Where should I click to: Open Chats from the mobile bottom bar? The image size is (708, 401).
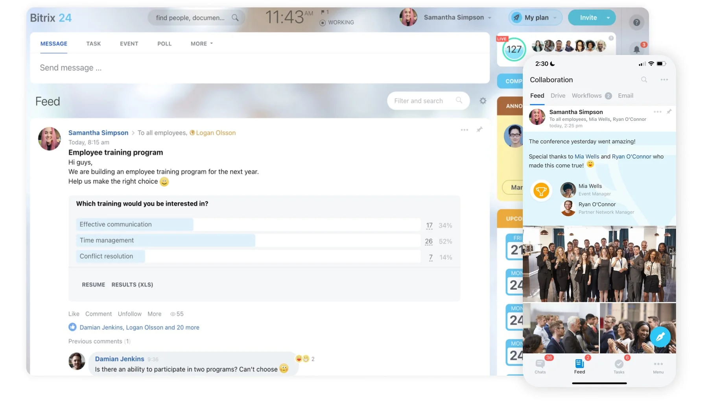pyautogui.click(x=540, y=367)
